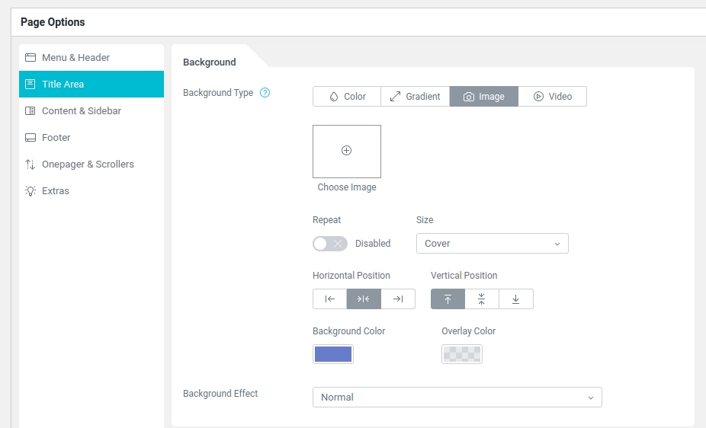Set vertical position to middle
The width and height of the screenshot is (706, 428).
482,299
